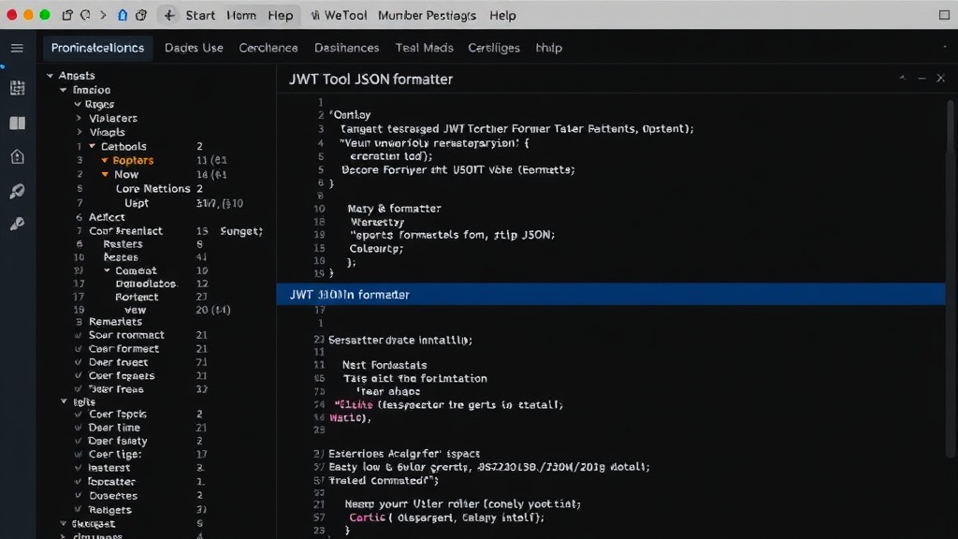This screenshot has width=958, height=539.
Task: Expand the Viaats tree node
Action: (x=79, y=132)
